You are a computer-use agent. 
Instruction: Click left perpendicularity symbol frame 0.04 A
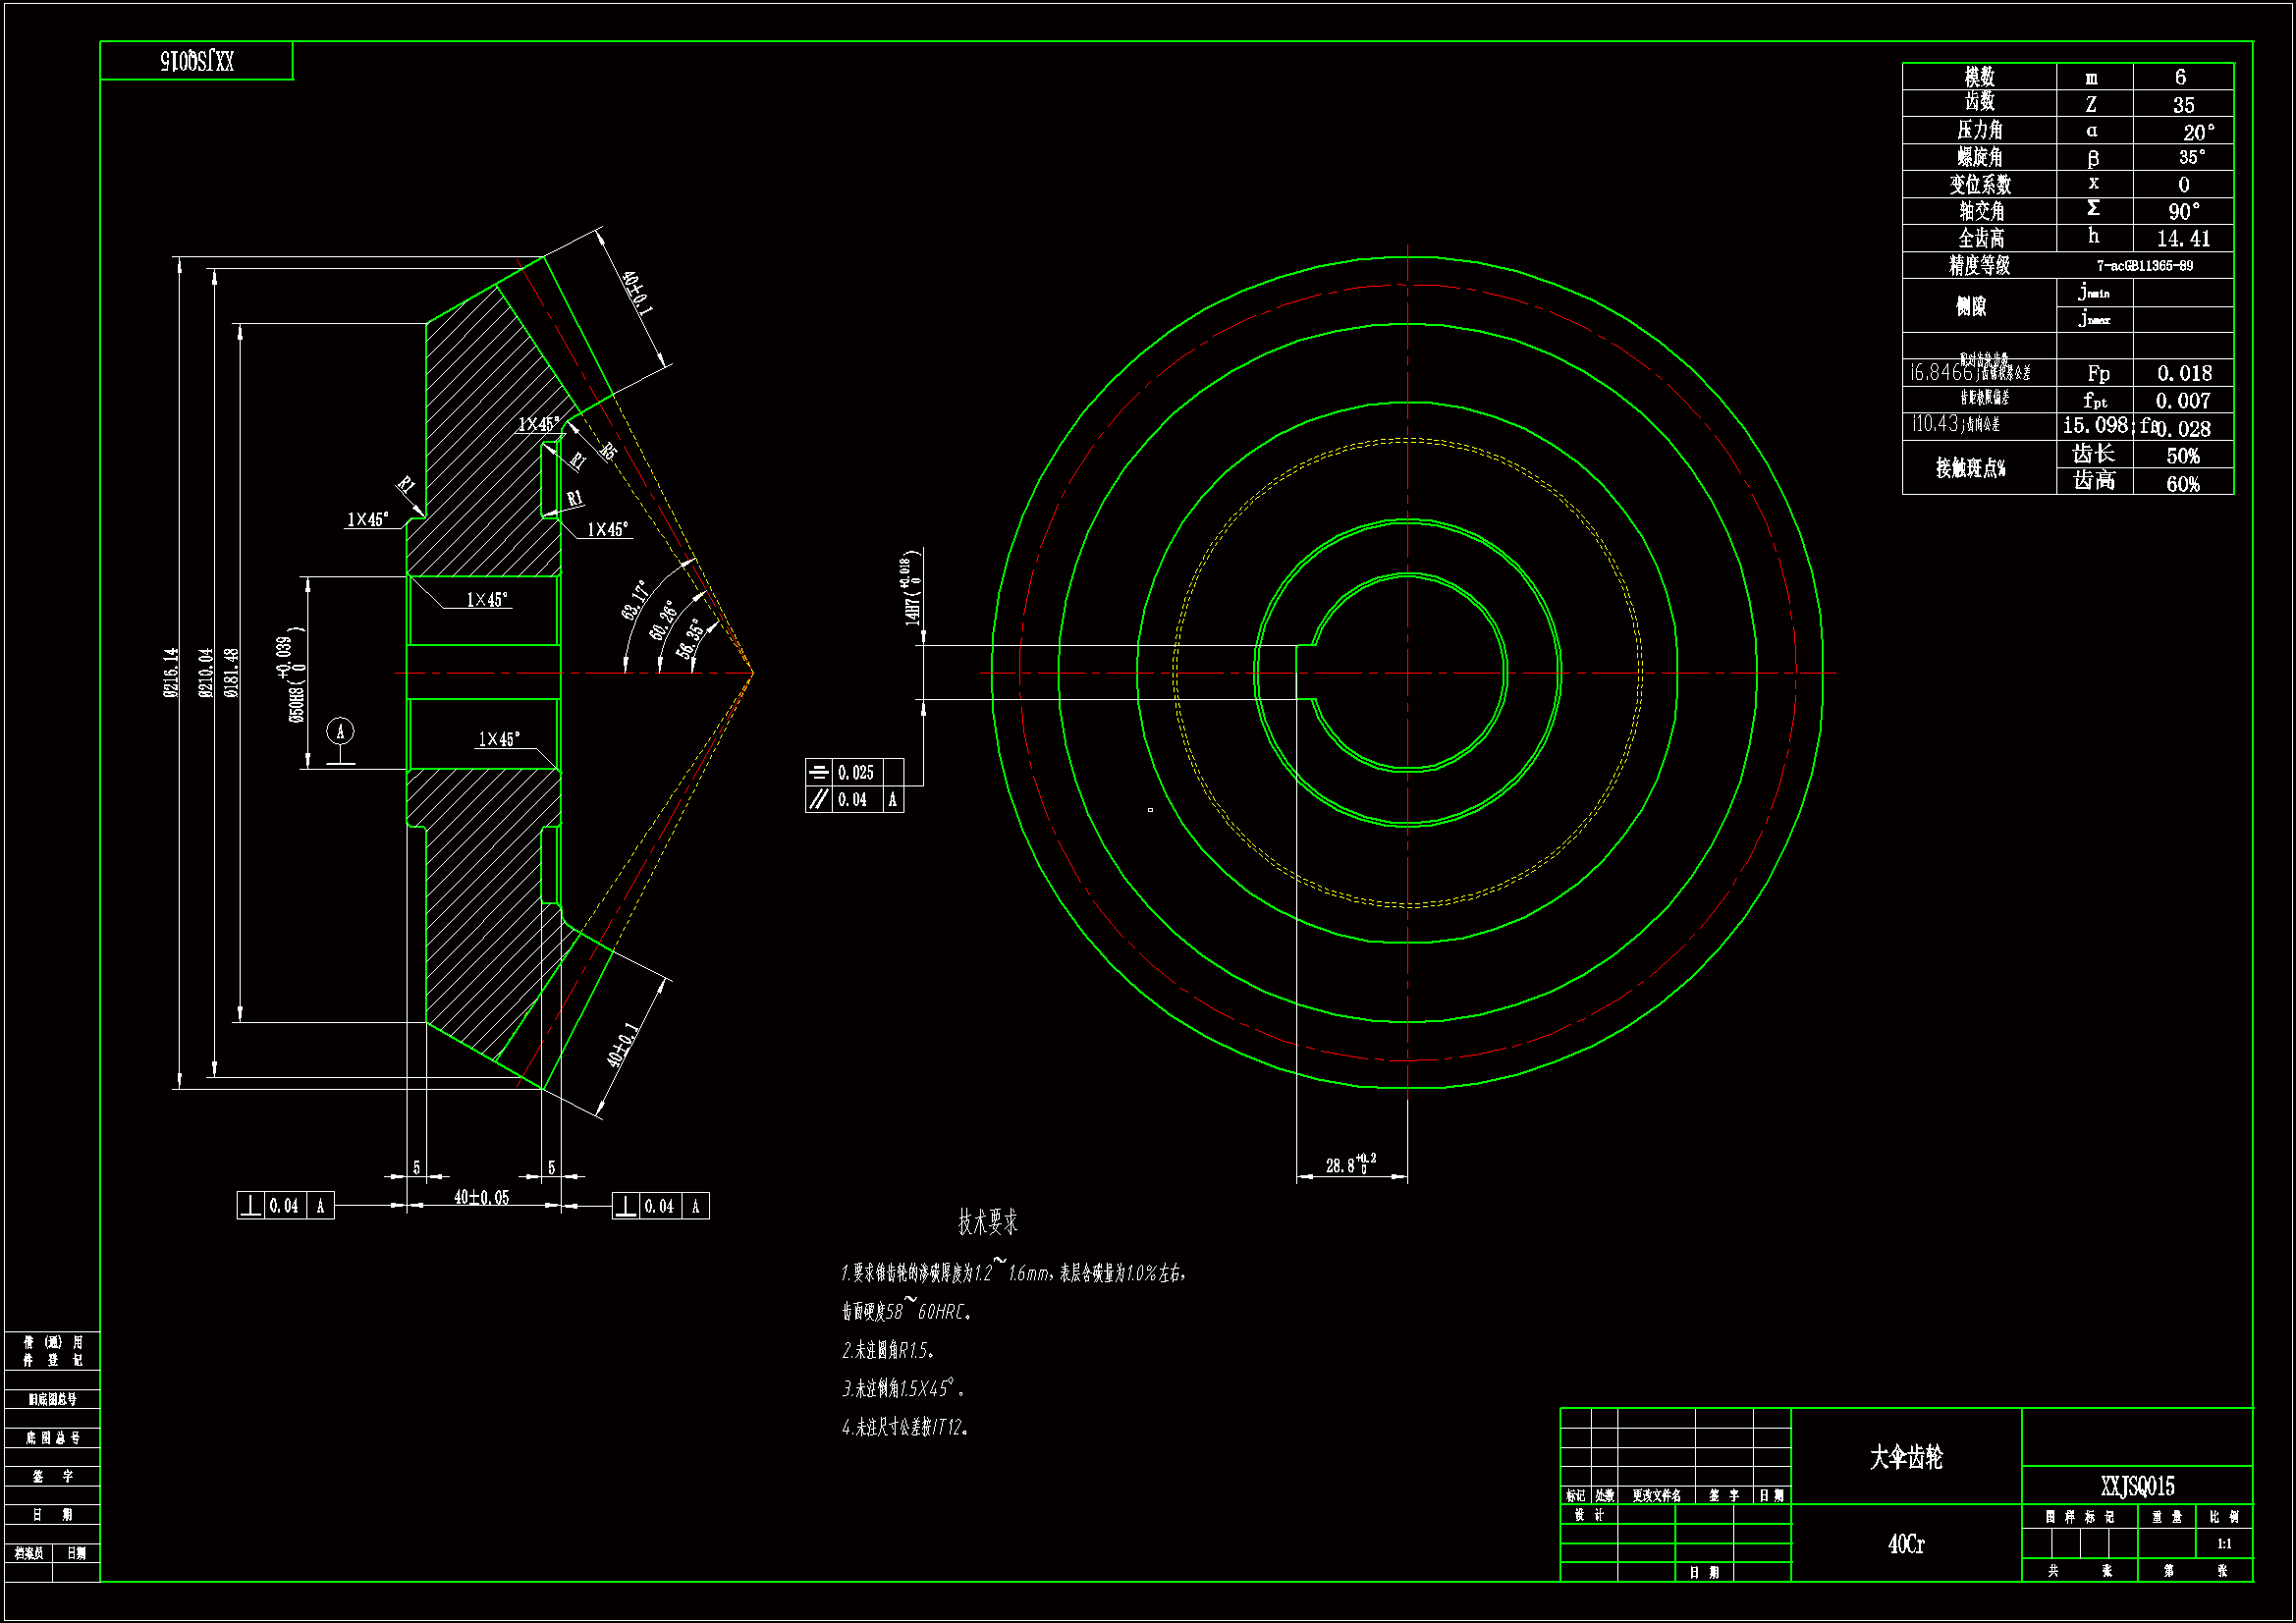click(x=285, y=1206)
